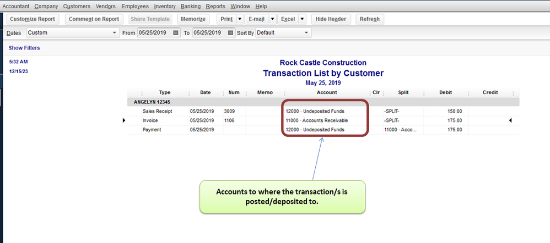Open the From date calendar picker
The image size is (550, 243).
[176, 32]
